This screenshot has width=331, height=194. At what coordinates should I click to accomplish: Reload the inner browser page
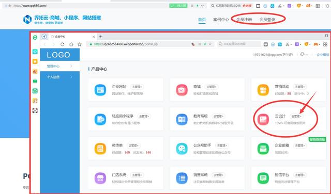pyautogui.click(x=62, y=44)
